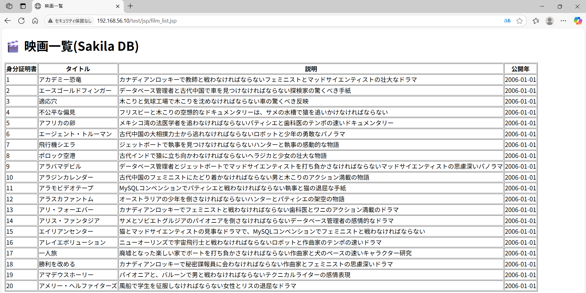
Task: Open the workspaces icon in the tab bar
Action: coord(9,6)
